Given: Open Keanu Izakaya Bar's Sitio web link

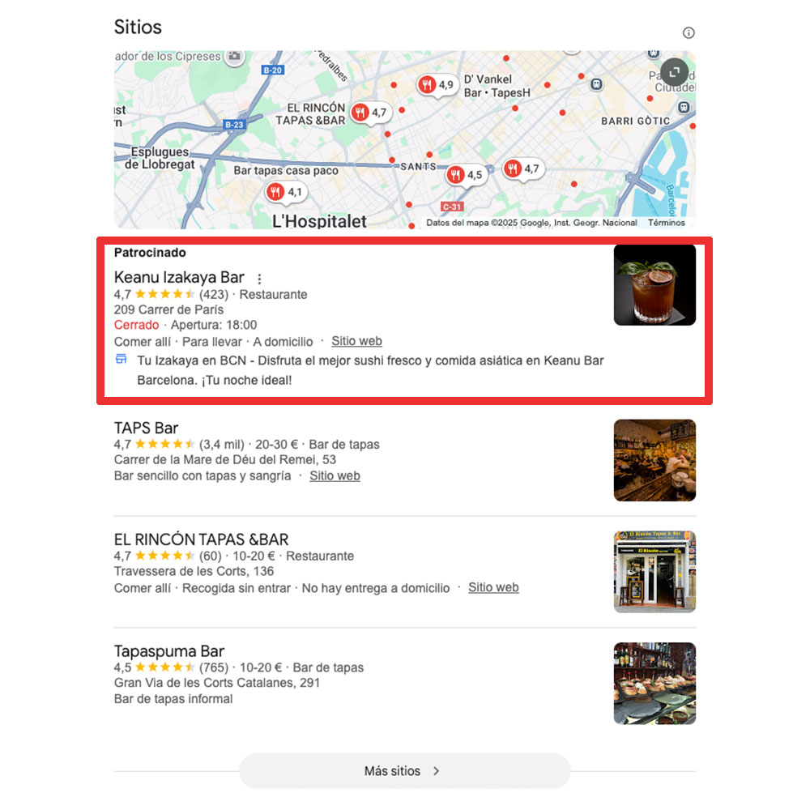Looking at the screenshot, I should [x=356, y=342].
